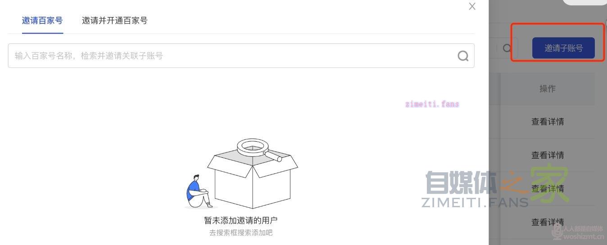Screen dimensions: 607x245
Task: Focus the 输入百家号名称 search field
Action: pos(241,56)
